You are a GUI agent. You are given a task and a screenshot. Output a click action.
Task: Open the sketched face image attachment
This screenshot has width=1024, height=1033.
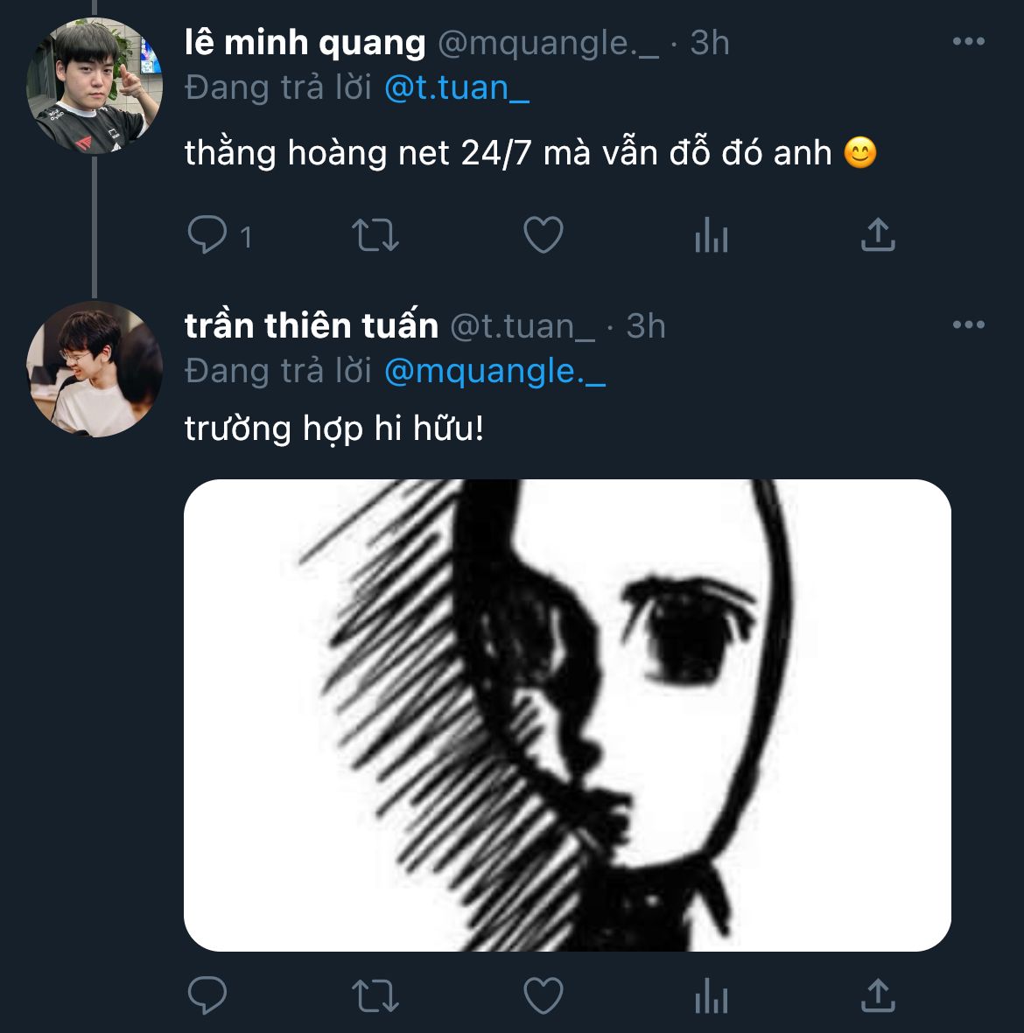pos(567,715)
